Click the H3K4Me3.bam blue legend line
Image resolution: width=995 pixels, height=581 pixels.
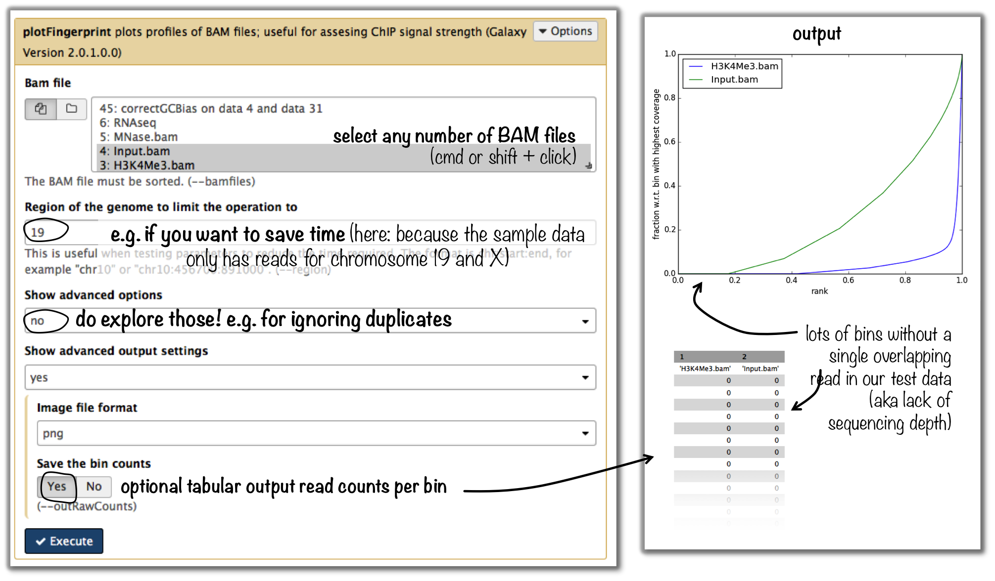pyautogui.click(x=696, y=66)
